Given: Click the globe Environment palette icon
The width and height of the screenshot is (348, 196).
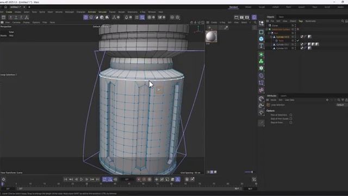Looking at the screenshot, I should (x=261, y=99).
